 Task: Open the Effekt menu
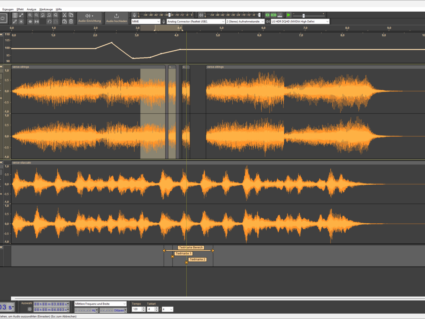tap(20, 9)
